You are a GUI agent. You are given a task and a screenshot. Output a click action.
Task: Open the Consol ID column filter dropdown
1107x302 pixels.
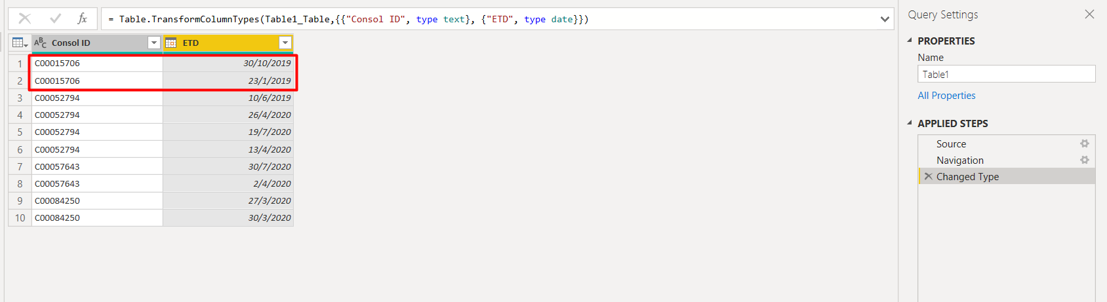tap(154, 43)
